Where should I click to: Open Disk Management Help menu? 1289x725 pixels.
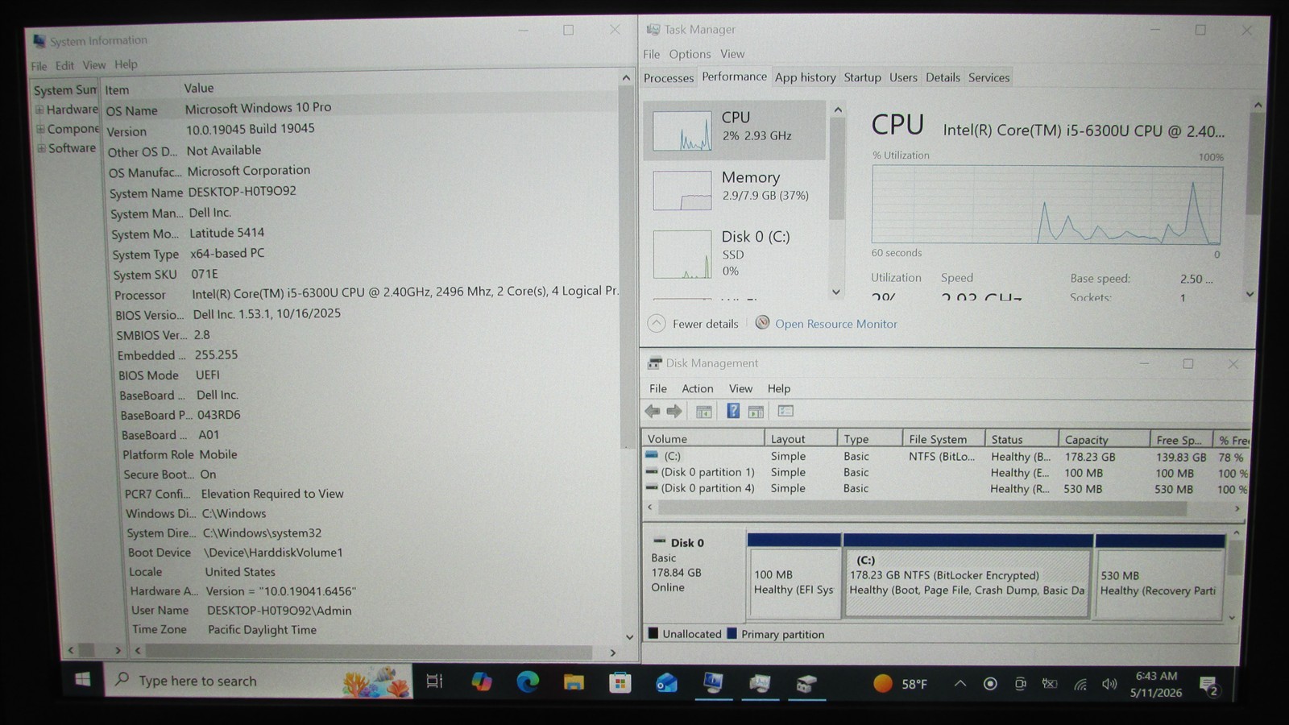(778, 388)
